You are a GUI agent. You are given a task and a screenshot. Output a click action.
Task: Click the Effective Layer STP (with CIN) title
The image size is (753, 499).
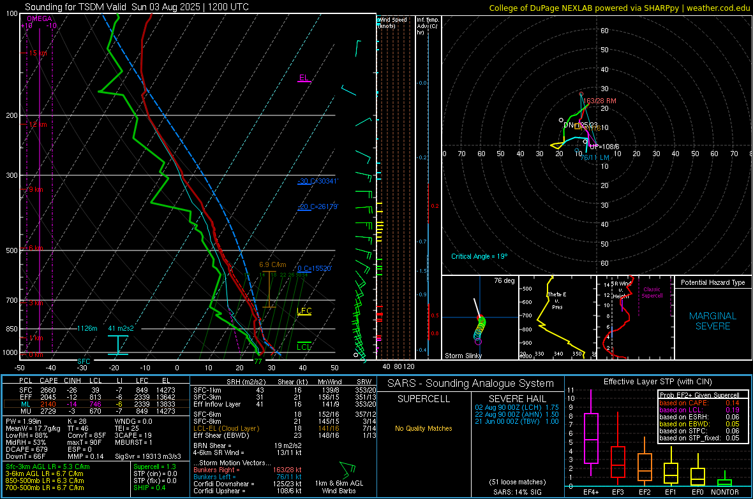pyautogui.click(x=657, y=382)
